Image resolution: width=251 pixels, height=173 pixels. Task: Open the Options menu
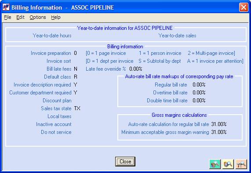[38, 17]
